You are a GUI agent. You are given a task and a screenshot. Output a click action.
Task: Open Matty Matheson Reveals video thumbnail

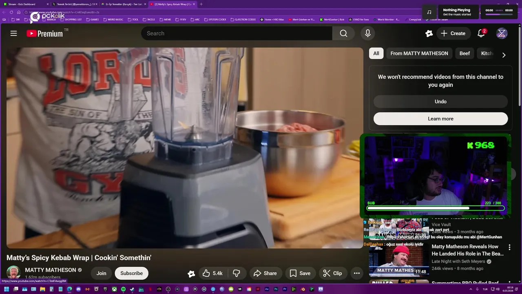coord(398,260)
